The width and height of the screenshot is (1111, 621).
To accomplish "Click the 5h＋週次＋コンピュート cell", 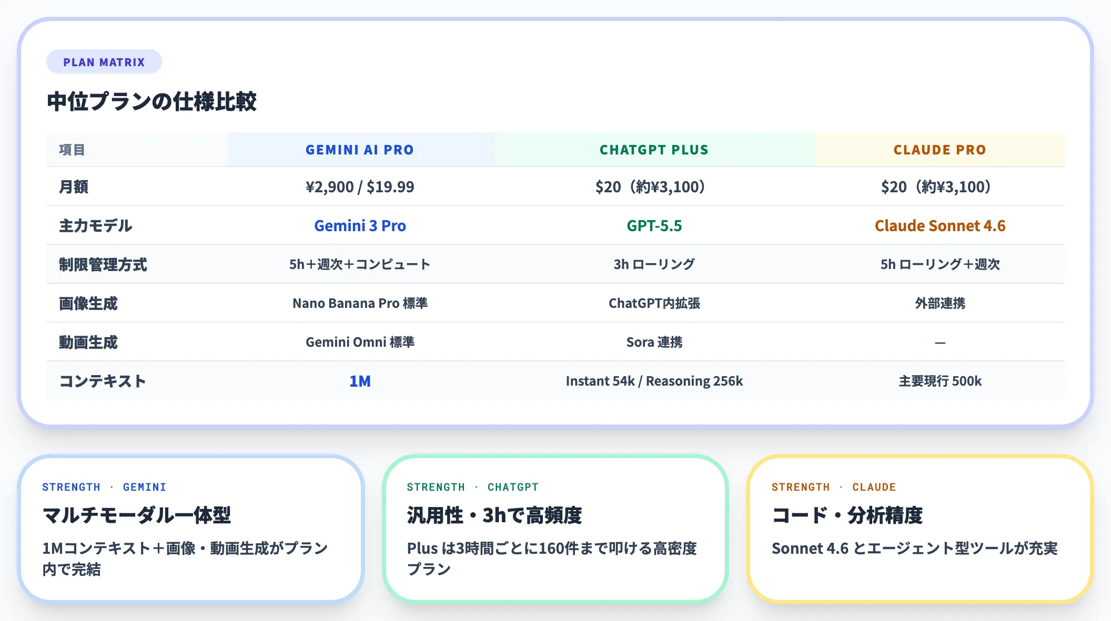I will tap(360, 264).
